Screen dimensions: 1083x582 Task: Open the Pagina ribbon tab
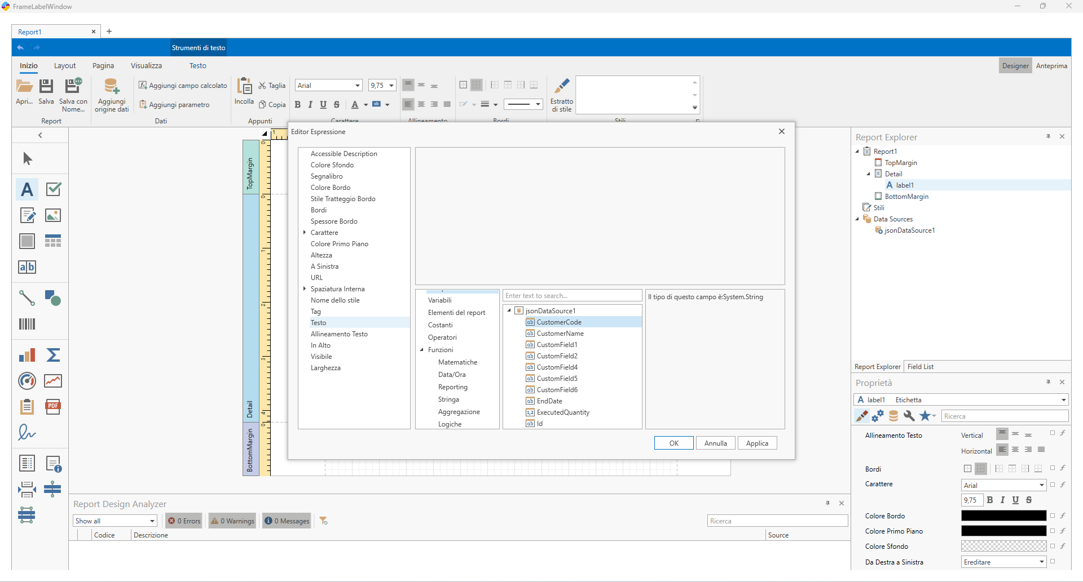(103, 66)
